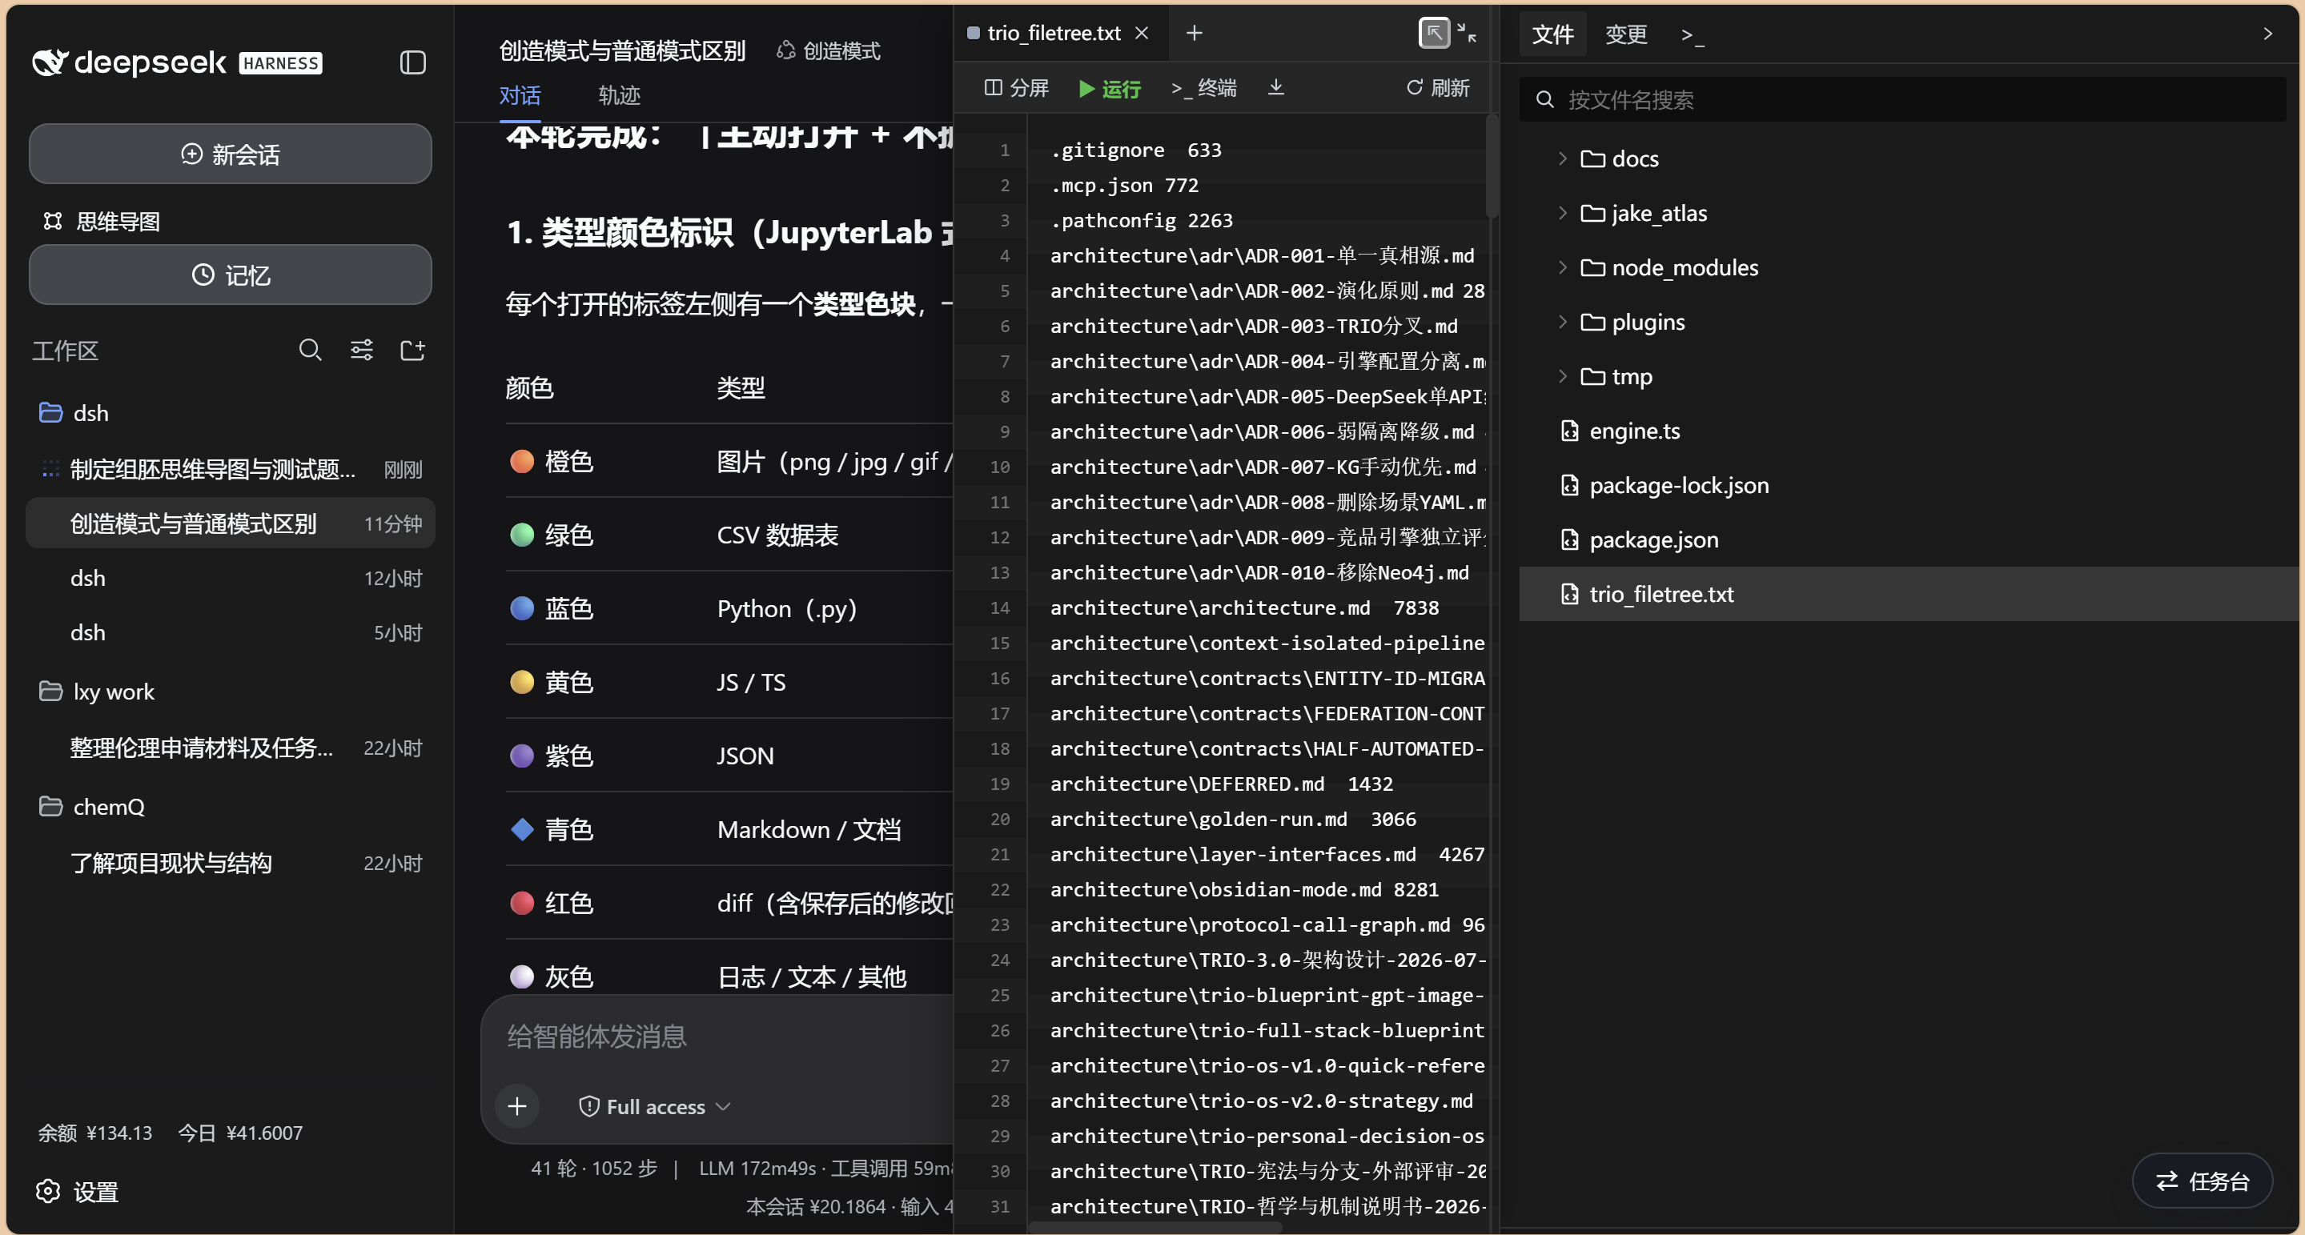The image size is (2305, 1235).
Task: Click line 20 architecture\golden-run.md text
Action: 1198,819
